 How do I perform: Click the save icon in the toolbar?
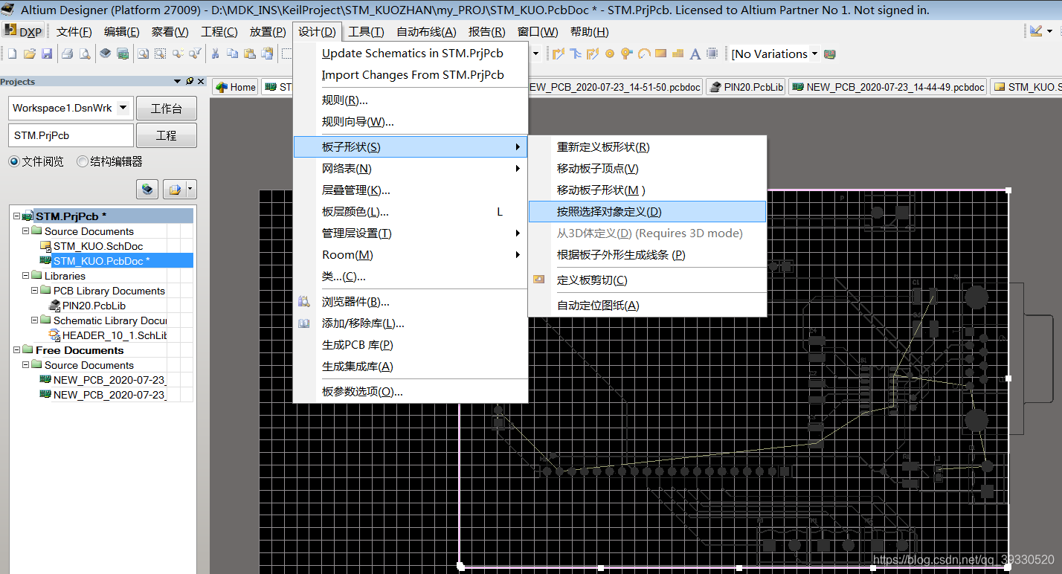coord(47,54)
